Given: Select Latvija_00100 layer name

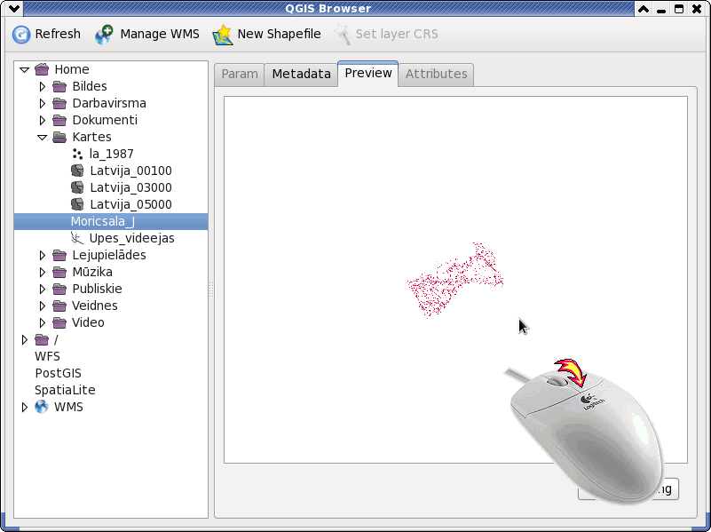Looking at the screenshot, I should click(130, 171).
